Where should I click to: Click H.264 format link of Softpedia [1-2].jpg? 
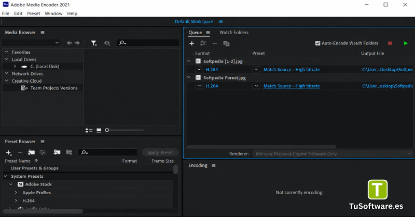[x=212, y=70]
